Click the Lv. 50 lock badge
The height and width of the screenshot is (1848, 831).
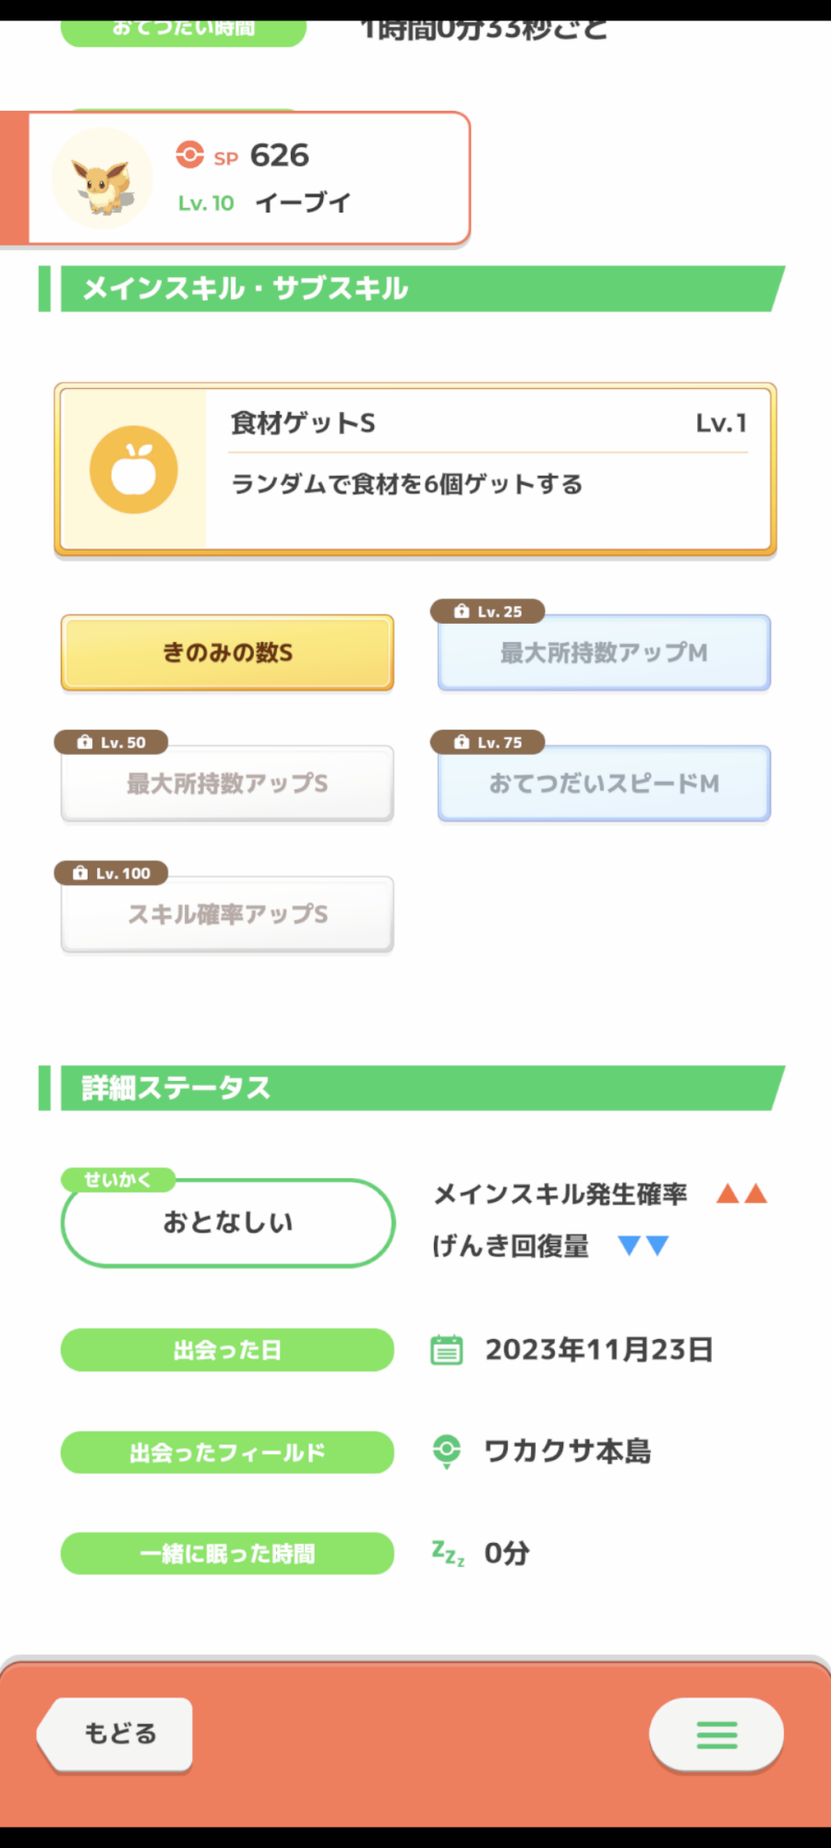111,742
